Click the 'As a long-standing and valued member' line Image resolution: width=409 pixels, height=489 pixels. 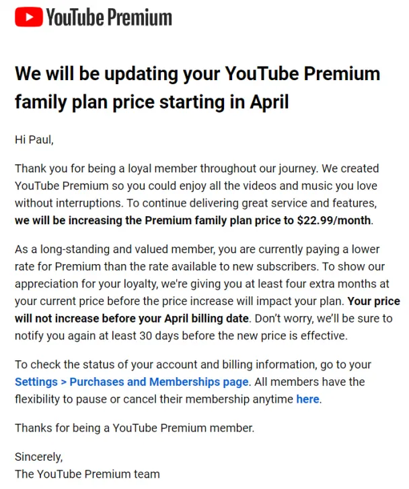coord(197,249)
